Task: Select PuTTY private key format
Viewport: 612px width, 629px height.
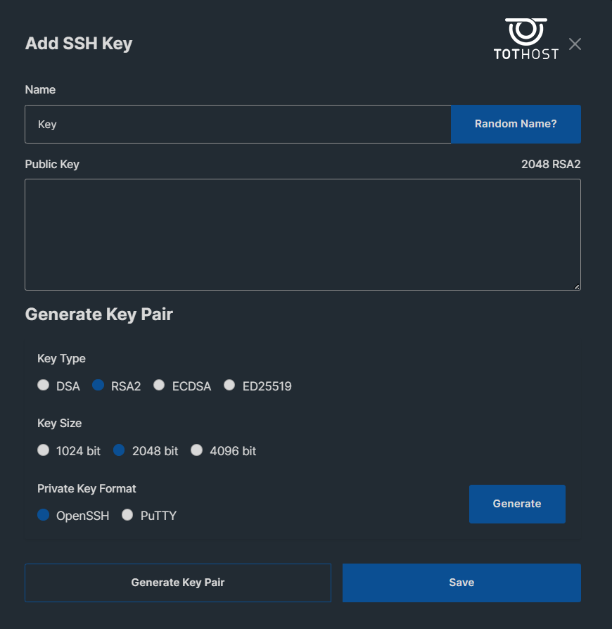Action: (127, 515)
